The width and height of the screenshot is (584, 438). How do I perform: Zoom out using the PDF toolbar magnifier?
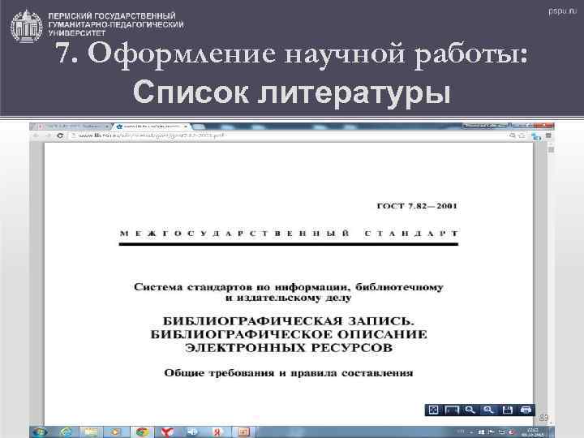(470, 410)
